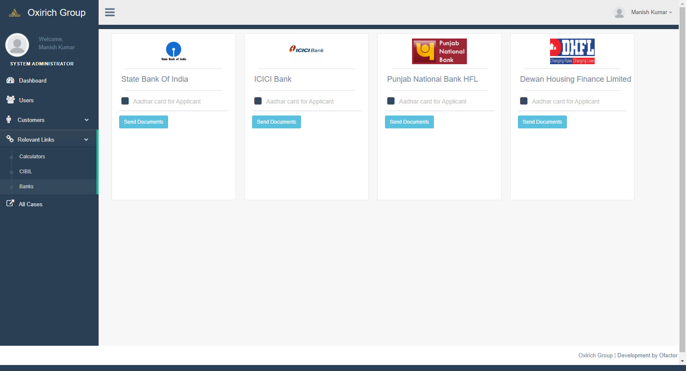The height and width of the screenshot is (371, 686).
Task: Open the All Cases menu item
Action: (49, 204)
